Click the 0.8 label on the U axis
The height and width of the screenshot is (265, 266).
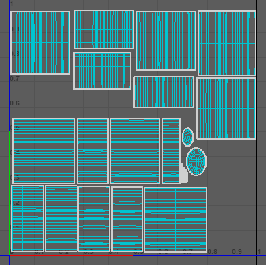[x=212, y=251]
